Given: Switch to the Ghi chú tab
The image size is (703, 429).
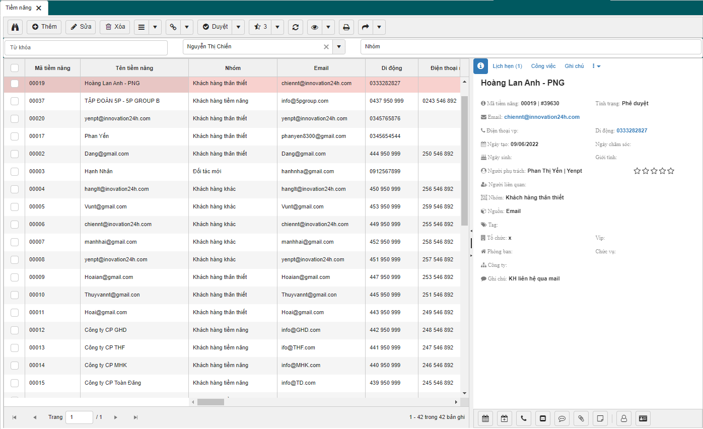Looking at the screenshot, I should [x=574, y=66].
